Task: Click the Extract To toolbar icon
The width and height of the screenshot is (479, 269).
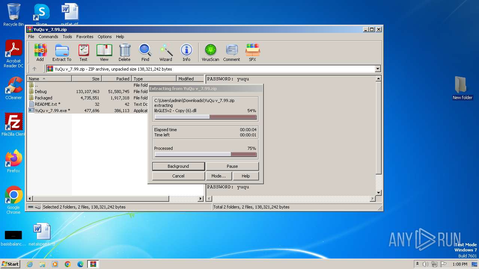Action: click(x=62, y=52)
